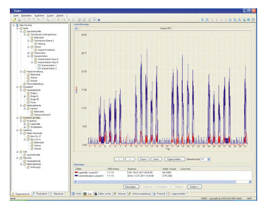Image resolution: width=267 pixels, height=209 pixels.
Task: Click the Hinzufügen button
Action: point(131,187)
